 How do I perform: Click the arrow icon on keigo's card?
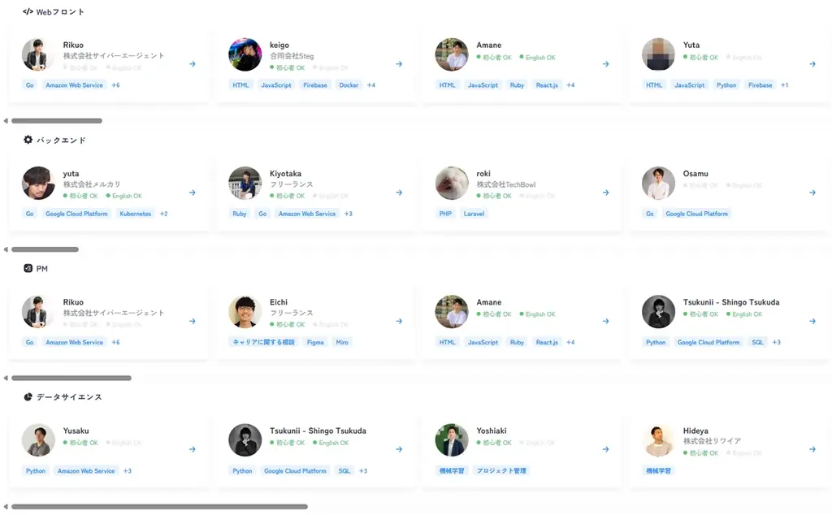point(399,64)
